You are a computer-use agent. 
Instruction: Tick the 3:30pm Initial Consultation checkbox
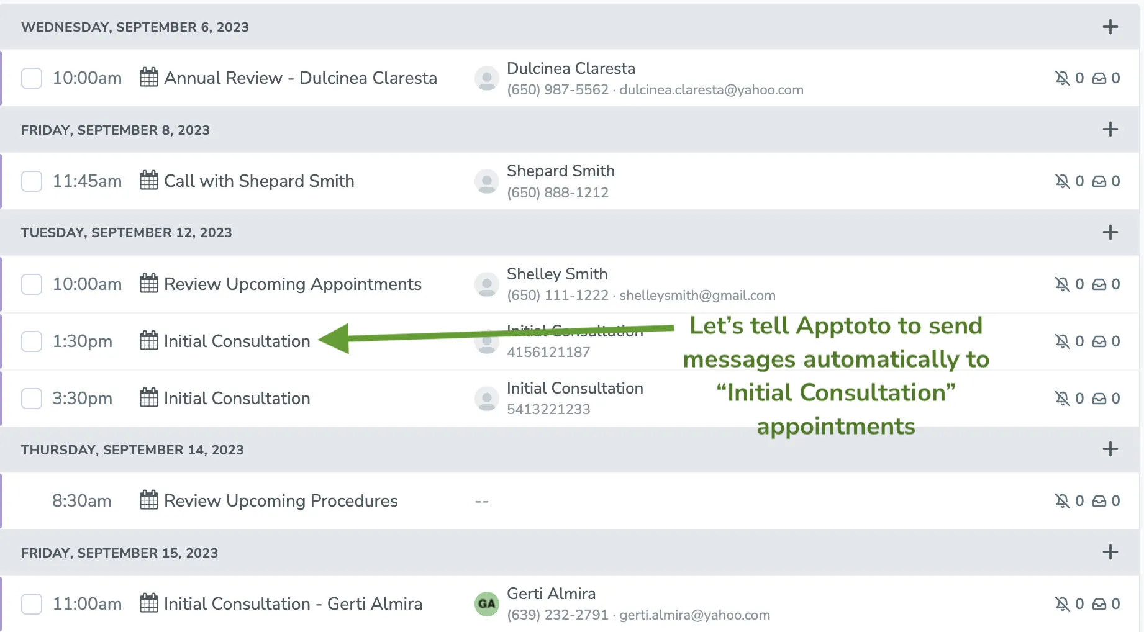click(x=31, y=398)
